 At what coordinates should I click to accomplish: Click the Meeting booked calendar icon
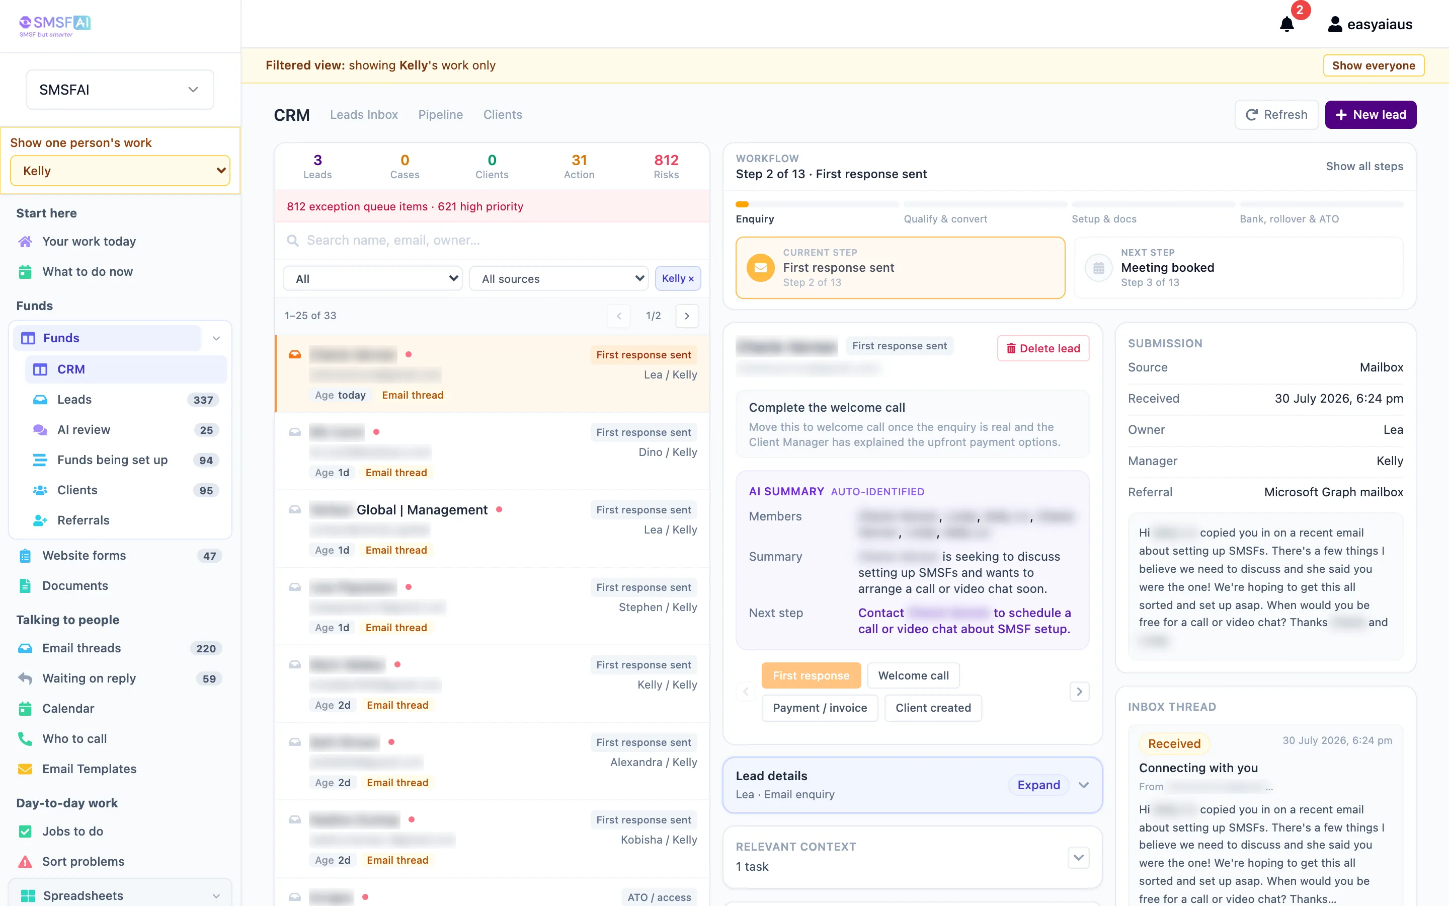[x=1098, y=268]
